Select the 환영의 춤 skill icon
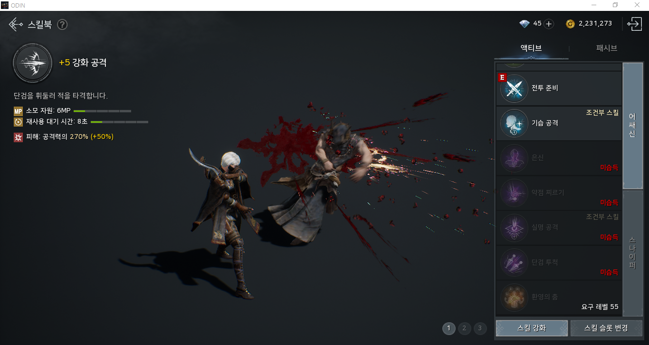The height and width of the screenshot is (345, 649). [x=514, y=297]
